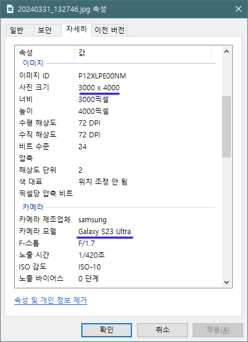This screenshot has width=248, height=342.
Task: Click the JPG file icon in title bar
Action: click(10, 9)
